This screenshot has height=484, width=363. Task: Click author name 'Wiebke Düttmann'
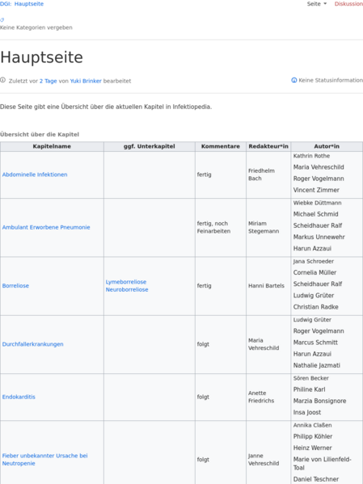(x=317, y=203)
